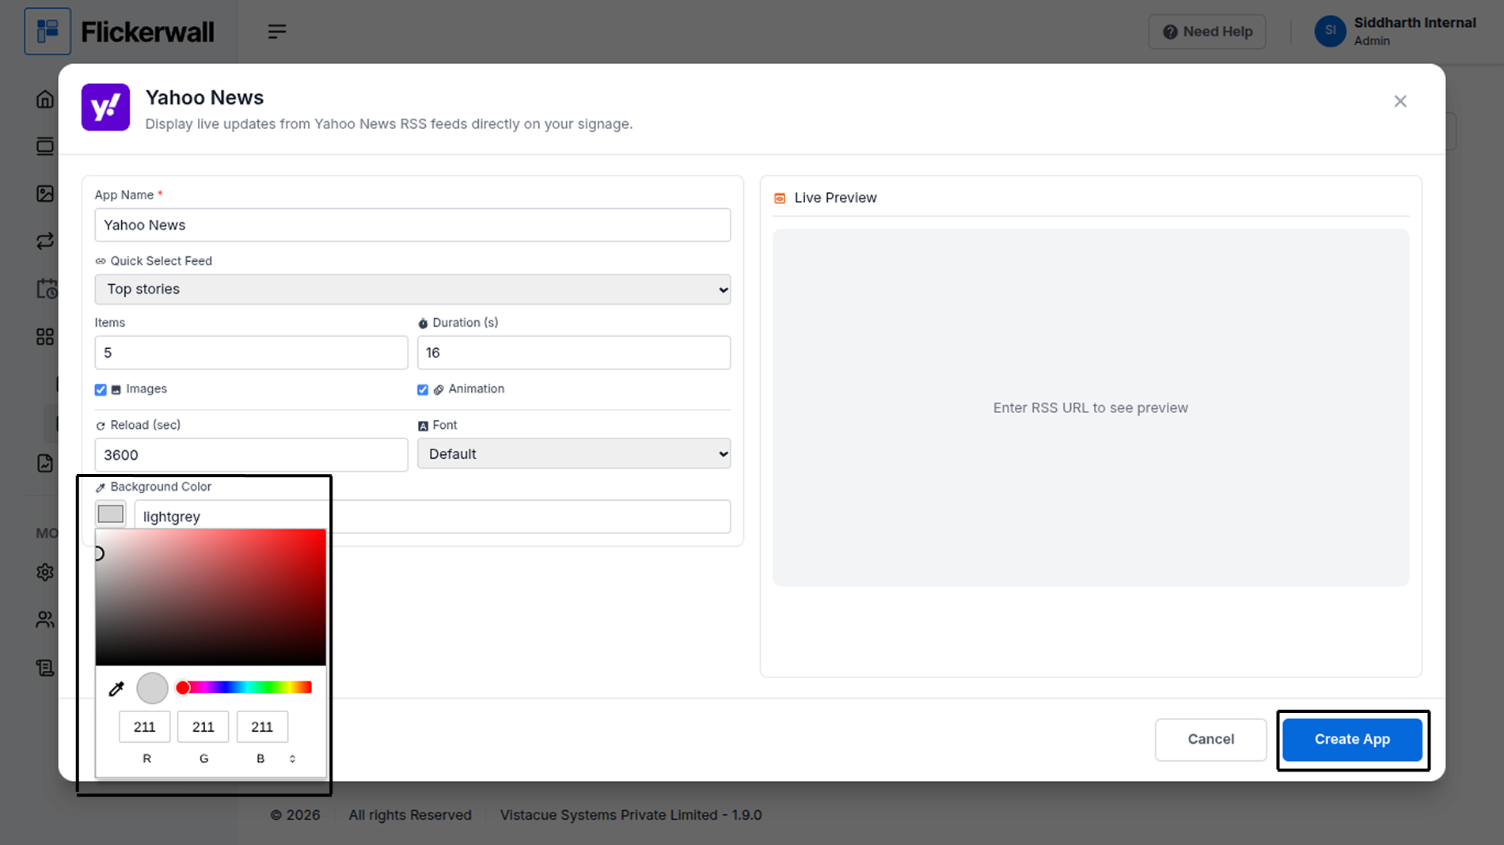
Task: Click the Yahoo News app logo
Action: 105,108
